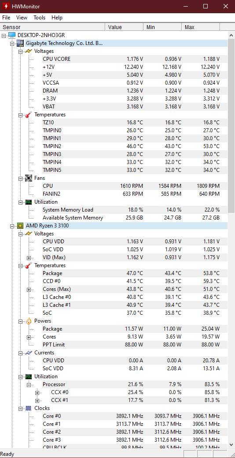
Task: Click the 53.8 °C Package max value
Action: pos(211,273)
